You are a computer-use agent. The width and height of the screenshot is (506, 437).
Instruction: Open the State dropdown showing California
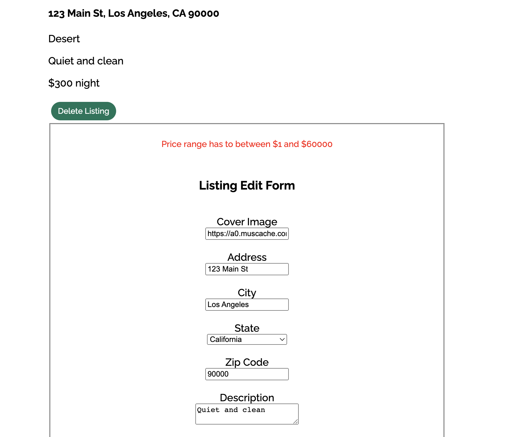[247, 339]
